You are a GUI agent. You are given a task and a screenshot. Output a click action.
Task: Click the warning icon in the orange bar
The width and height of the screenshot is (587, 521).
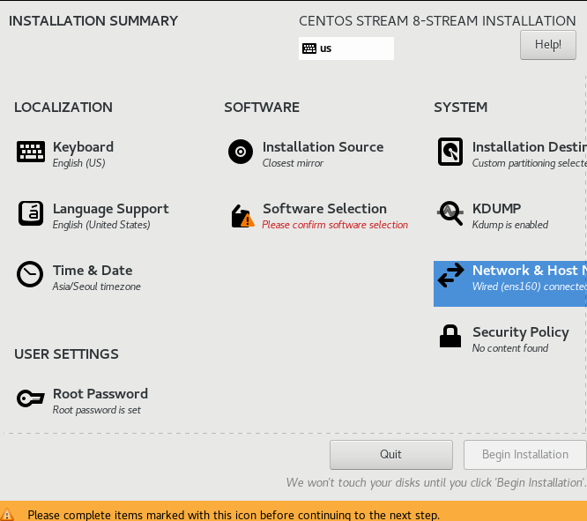(7, 514)
